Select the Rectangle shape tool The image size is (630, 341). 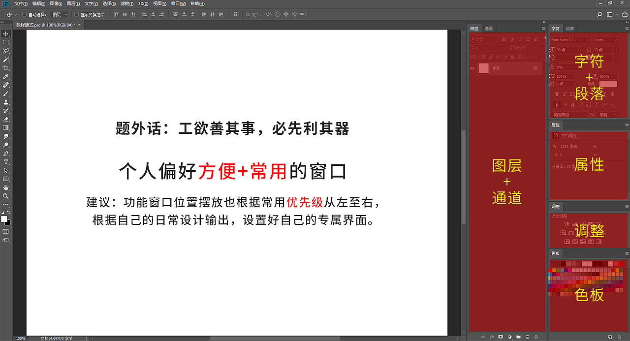6,179
